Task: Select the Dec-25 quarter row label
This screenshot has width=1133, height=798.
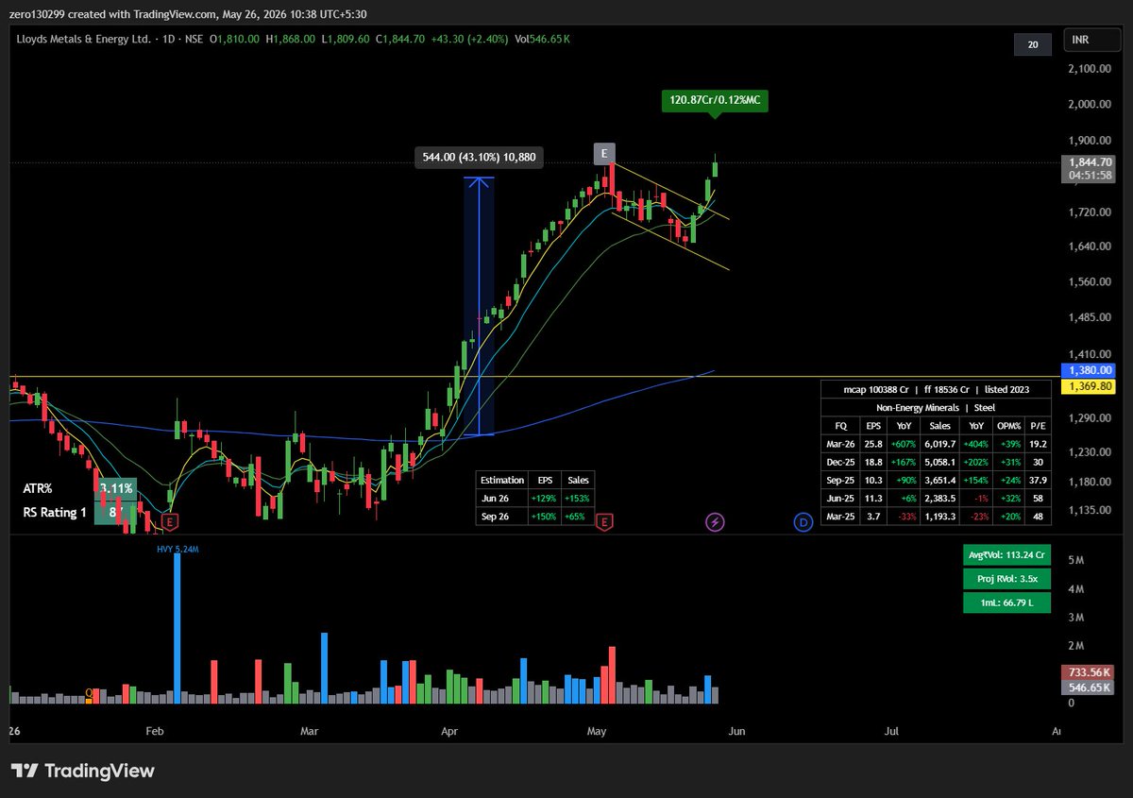Action: (x=841, y=462)
